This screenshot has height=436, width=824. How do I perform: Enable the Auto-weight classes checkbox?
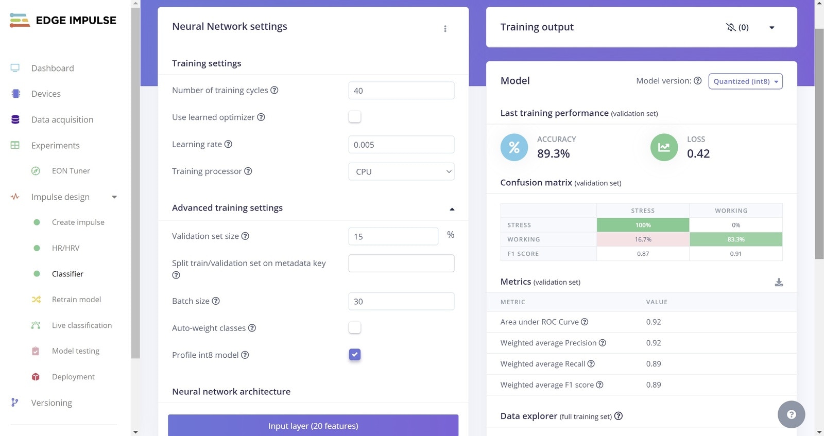(355, 327)
